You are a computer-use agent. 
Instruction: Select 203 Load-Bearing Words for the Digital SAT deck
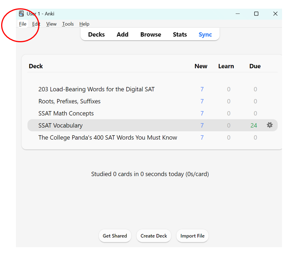point(97,89)
